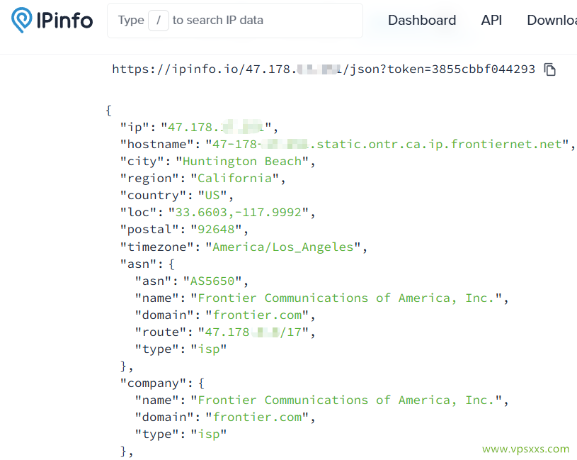
Task: Select the postal value 92648
Action: point(216,230)
